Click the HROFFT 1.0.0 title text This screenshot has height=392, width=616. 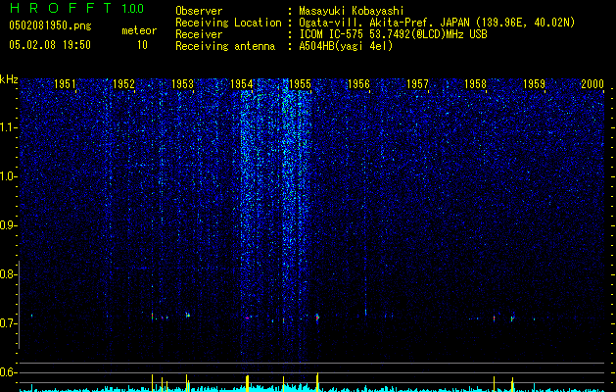point(76,8)
